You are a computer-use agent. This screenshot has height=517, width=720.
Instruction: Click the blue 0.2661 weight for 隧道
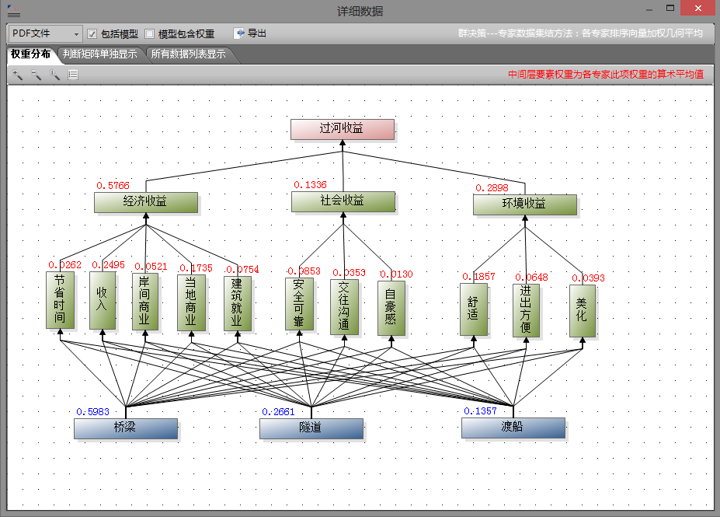[x=278, y=412]
